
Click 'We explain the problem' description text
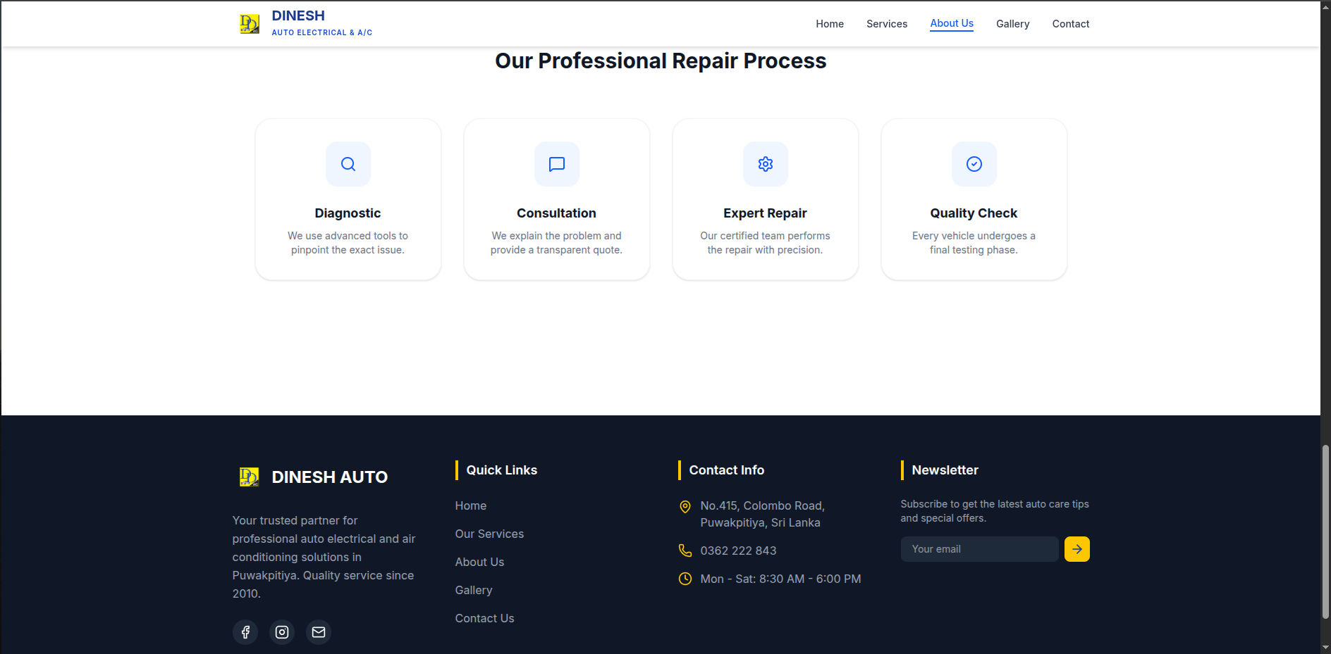[556, 243]
